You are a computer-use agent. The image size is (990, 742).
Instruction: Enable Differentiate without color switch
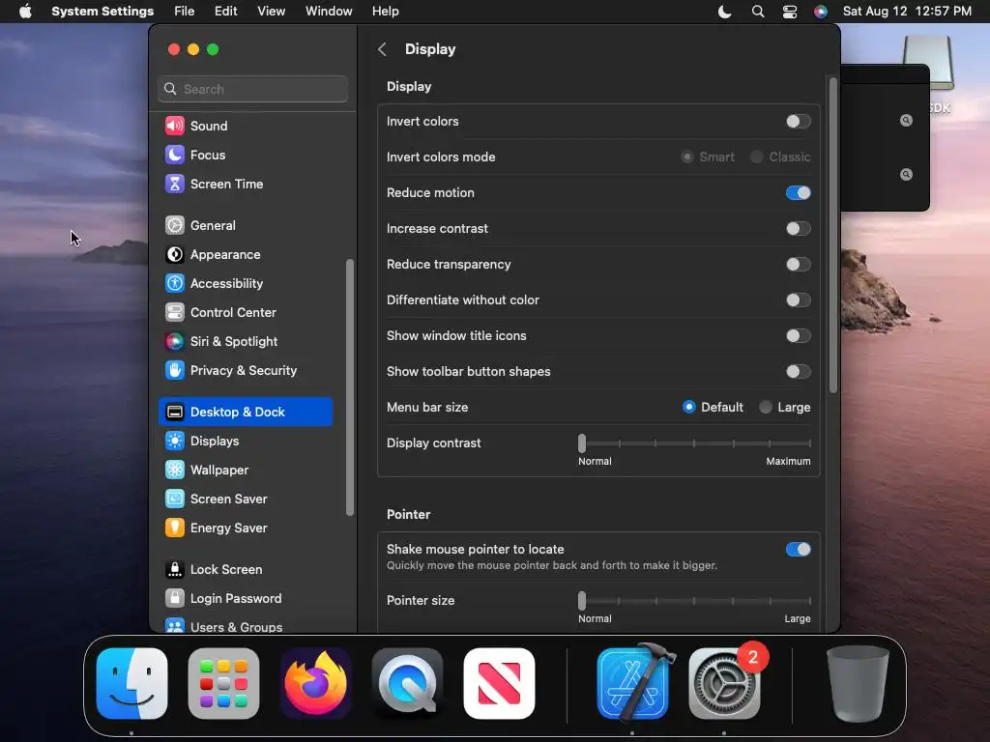(798, 300)
